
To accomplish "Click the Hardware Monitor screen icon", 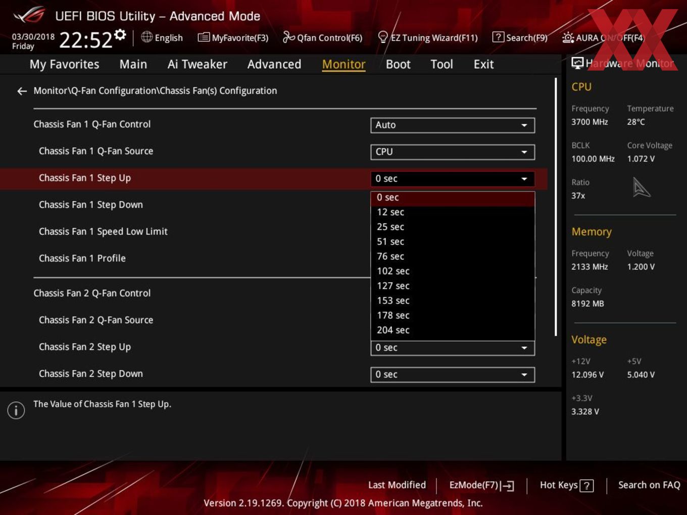I will tap(577, 63).
